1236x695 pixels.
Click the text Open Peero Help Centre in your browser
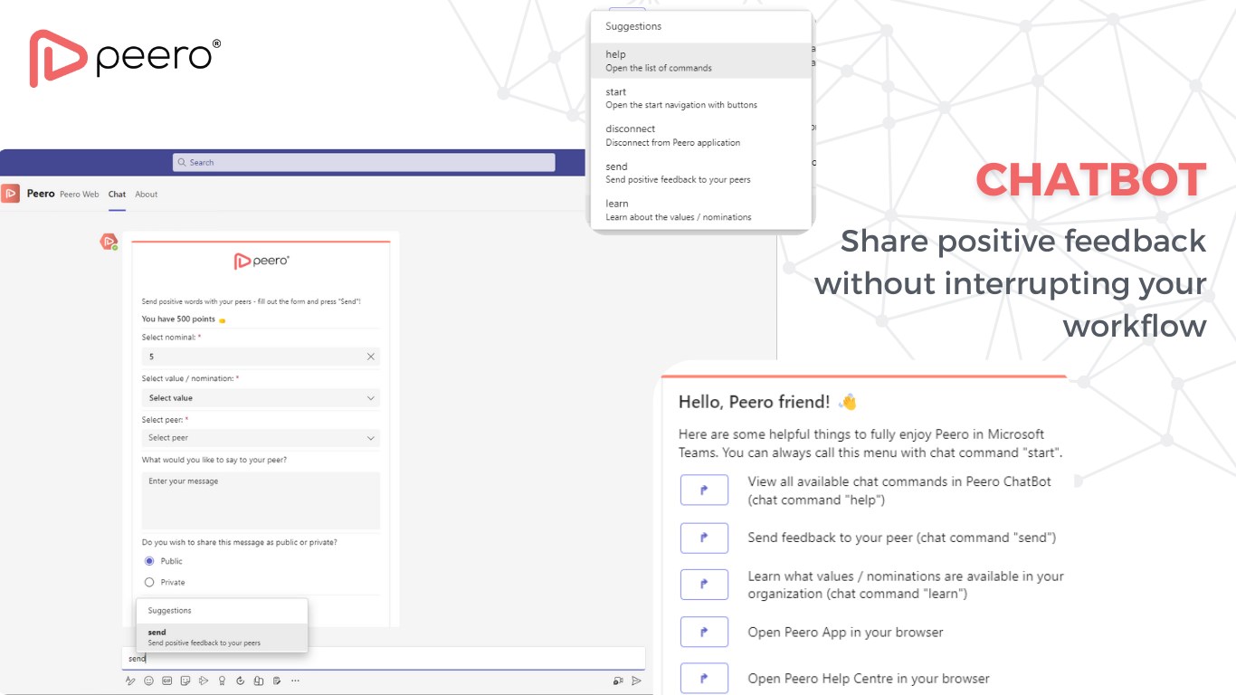click(869, 679)
